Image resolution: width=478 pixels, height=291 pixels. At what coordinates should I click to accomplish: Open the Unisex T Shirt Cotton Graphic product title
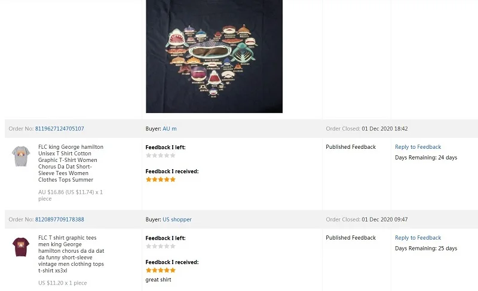pyautogui.click(x=71, y=163)
